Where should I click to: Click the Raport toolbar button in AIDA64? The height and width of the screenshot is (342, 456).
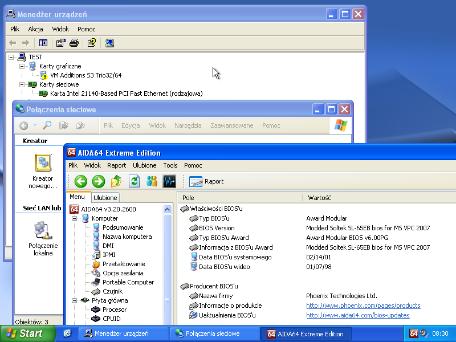tap(206, 181)
